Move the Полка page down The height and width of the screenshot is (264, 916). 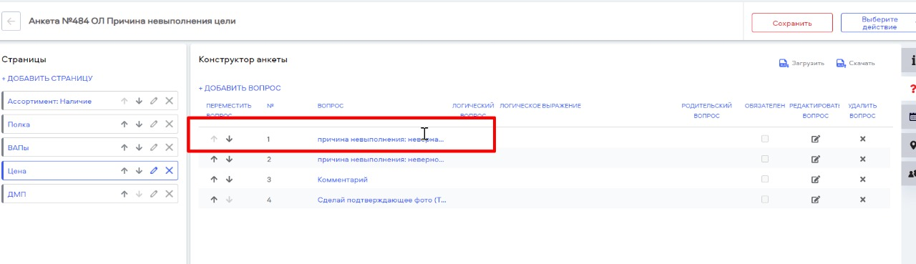tap(140, 124)
